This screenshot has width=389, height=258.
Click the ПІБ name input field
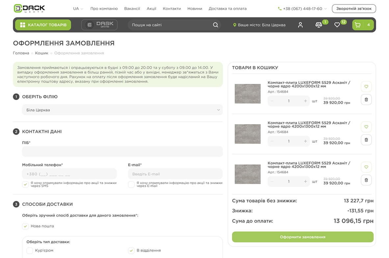(x=122, y=152)
